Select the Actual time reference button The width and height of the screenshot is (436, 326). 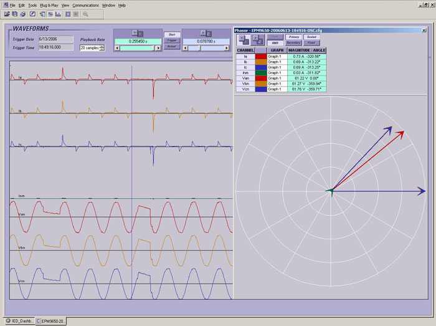pos(172,46)
